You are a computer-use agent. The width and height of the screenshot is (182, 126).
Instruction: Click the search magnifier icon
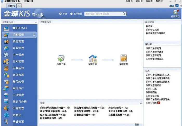(x=124, y=14)
